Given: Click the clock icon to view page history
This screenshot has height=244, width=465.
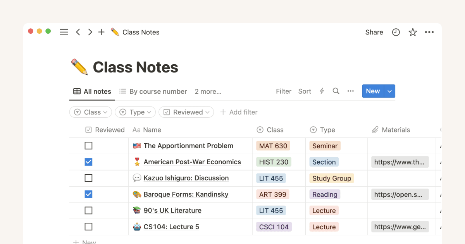Looking at the screenshot, I should click(396, 32).
